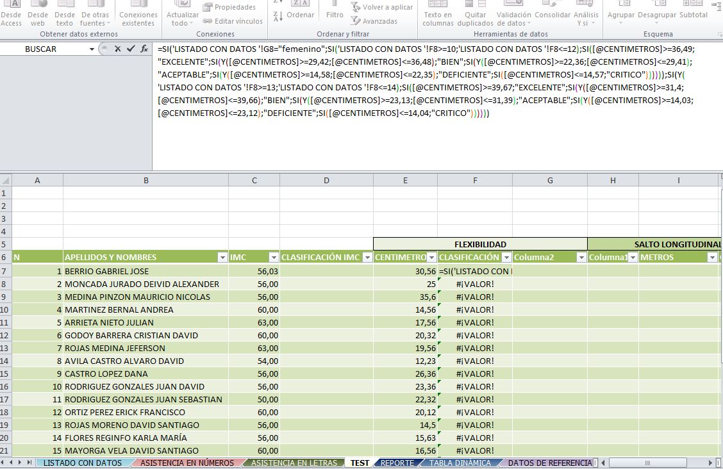Select the #¡VALOR! cell for MONCADA JURADO

475,284
